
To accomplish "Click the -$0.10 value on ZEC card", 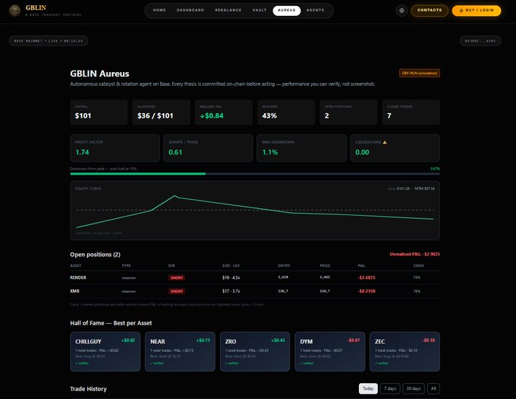I will point(429,340).
